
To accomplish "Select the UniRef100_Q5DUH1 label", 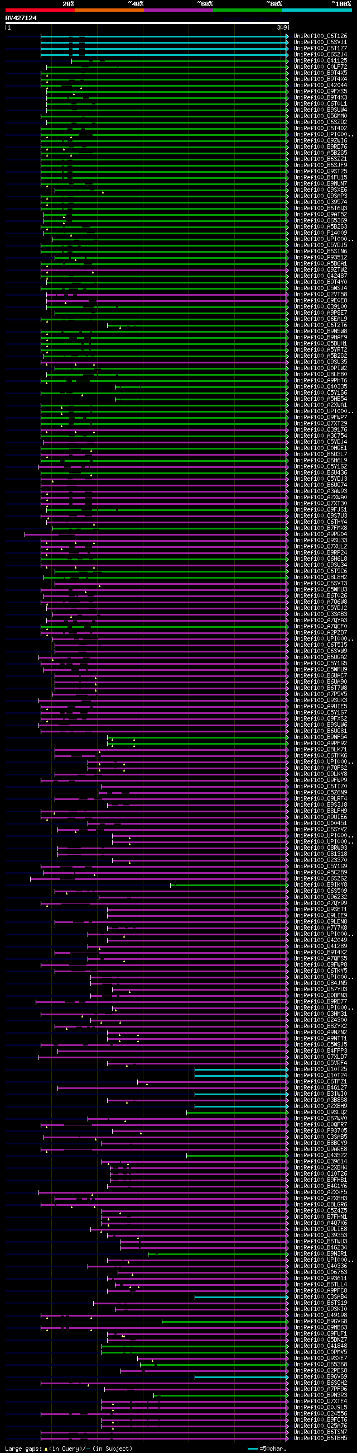I will pos(320,343).
